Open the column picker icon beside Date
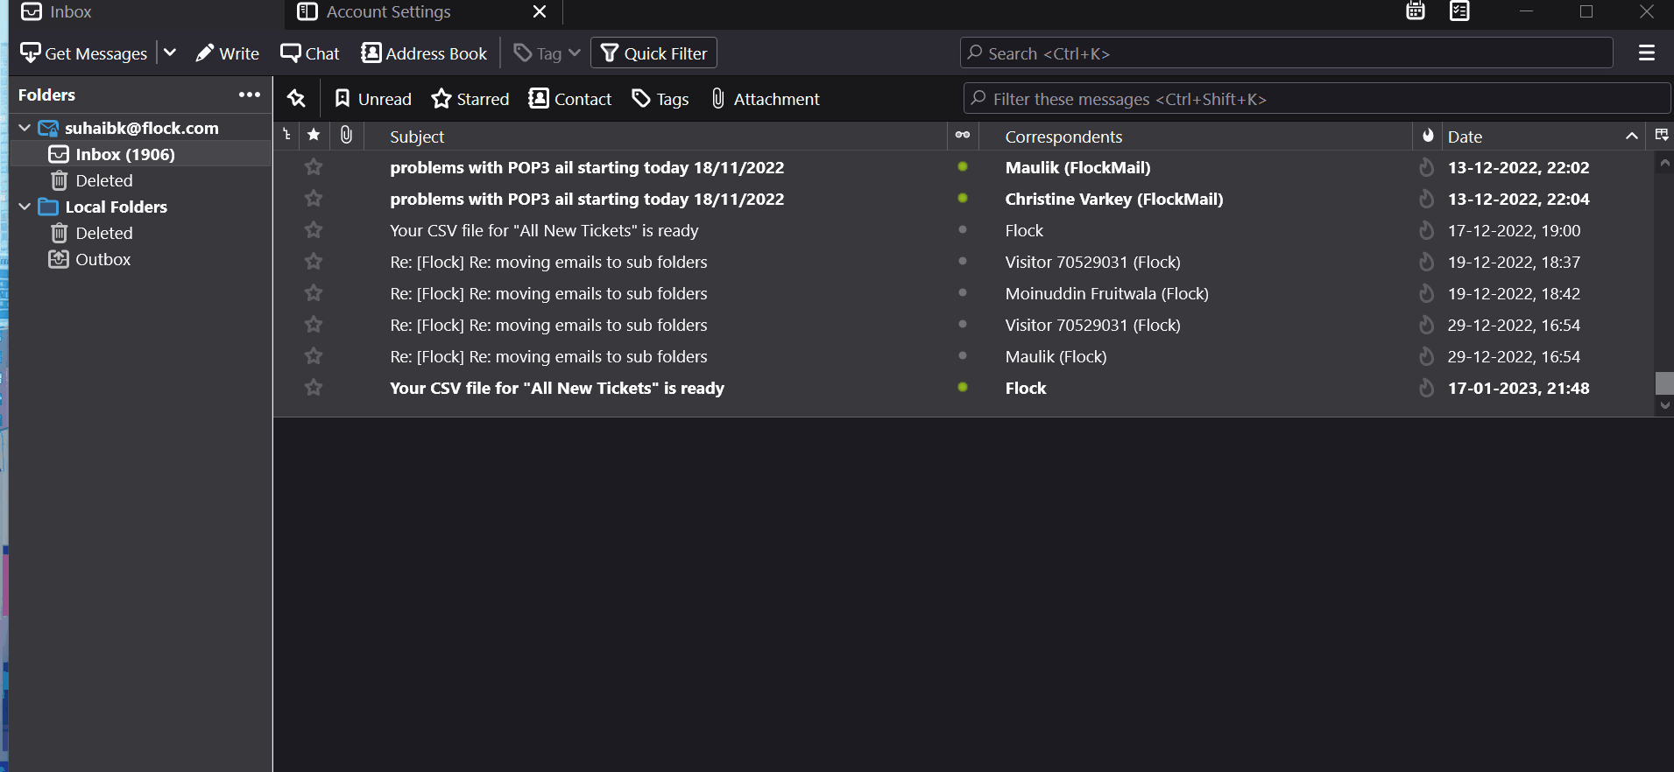The width and height of the screenshot is (1674, 772). click(x=1662, y=136)
